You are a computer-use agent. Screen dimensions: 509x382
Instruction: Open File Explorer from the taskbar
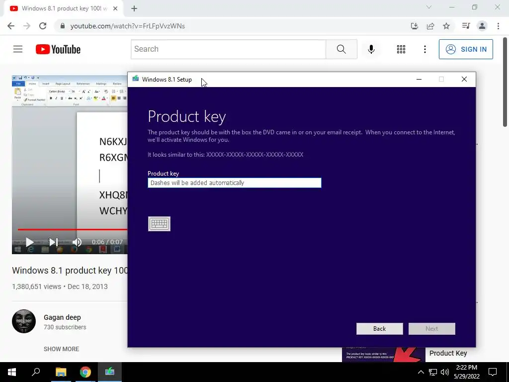(x=61, y=372)
